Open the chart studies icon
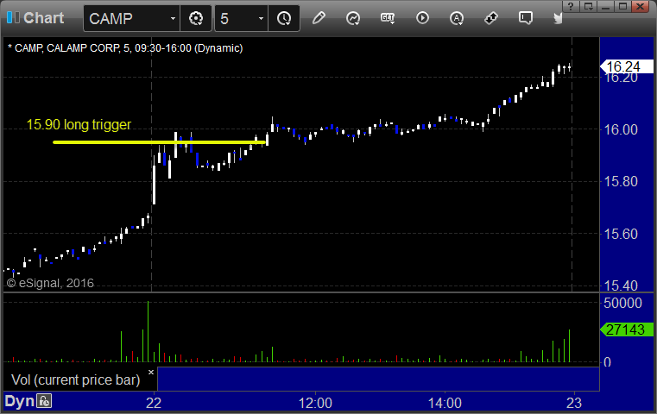The image size is (657, 414). [x=353, y=18]
